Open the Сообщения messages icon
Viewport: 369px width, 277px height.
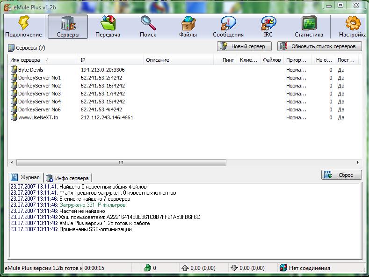(228, 23)
